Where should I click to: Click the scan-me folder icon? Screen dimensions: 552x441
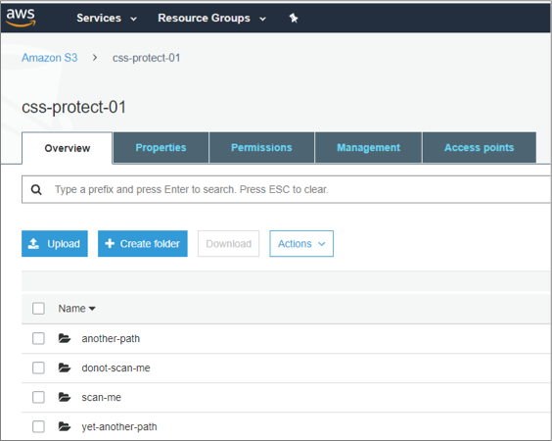pyautogui.click(x=65, y=397)
